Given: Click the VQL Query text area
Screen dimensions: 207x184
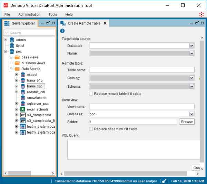Looking at the screenshot, I should tap(134, 149).
